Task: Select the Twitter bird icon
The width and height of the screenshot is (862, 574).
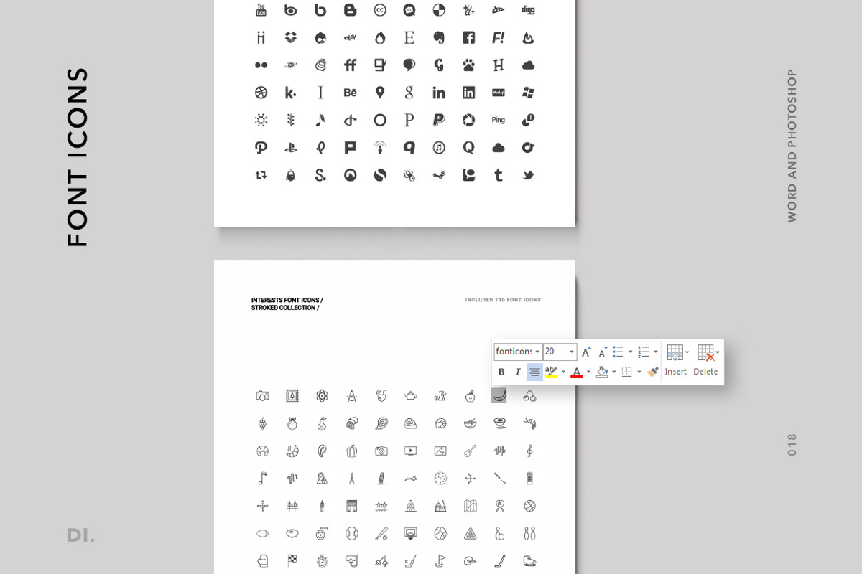Action: [528, 175]
